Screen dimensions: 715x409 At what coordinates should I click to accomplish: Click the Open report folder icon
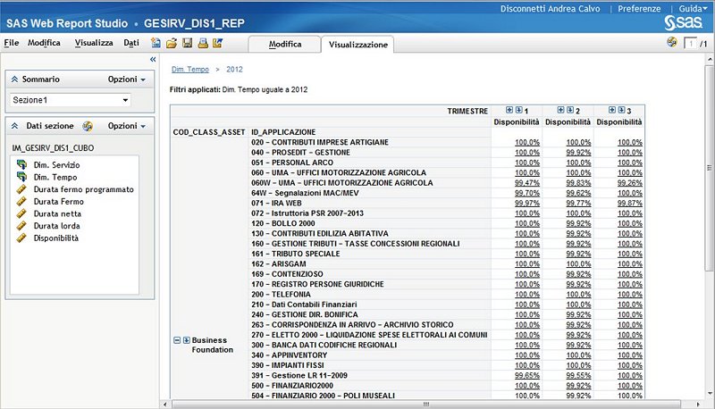coord(172,43)
